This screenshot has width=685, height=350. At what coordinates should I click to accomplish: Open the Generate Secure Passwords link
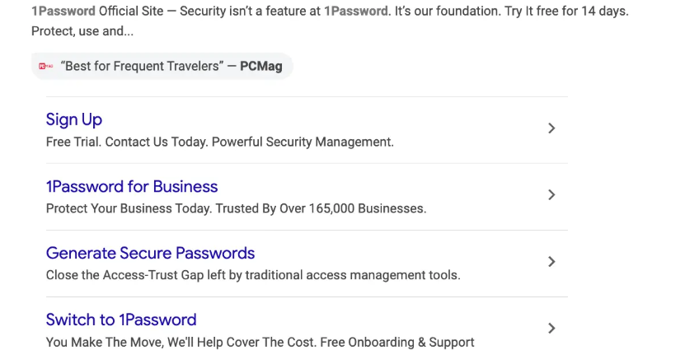150,253
